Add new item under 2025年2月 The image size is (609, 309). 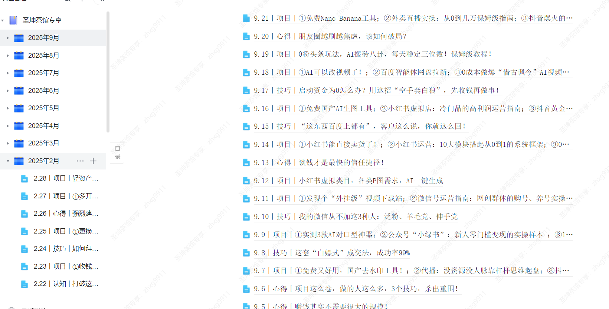pyautogui.click(x=93, y=161)
